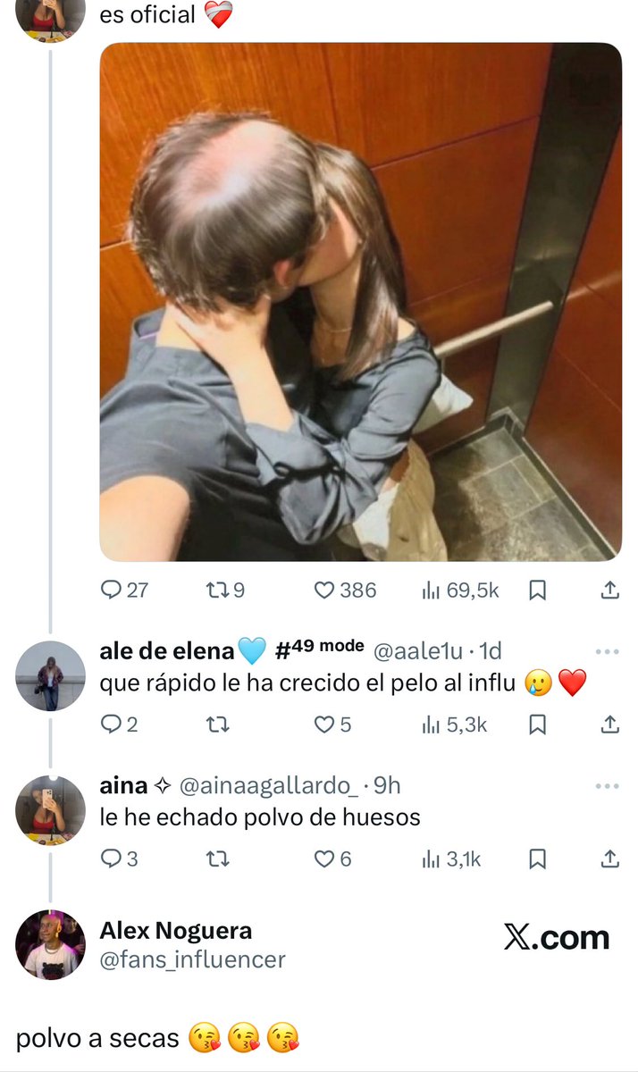Screen dimensions: 638x1072
Task: Like the post with 386 likes
Action: (345, 590)
